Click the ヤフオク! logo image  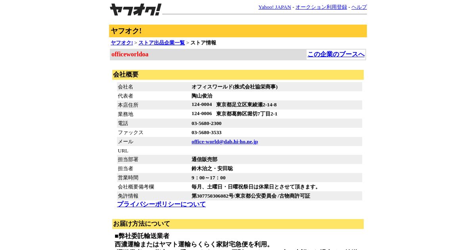136,10
